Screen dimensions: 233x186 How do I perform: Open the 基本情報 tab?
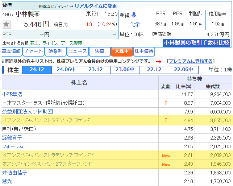[x=12, y=51]
